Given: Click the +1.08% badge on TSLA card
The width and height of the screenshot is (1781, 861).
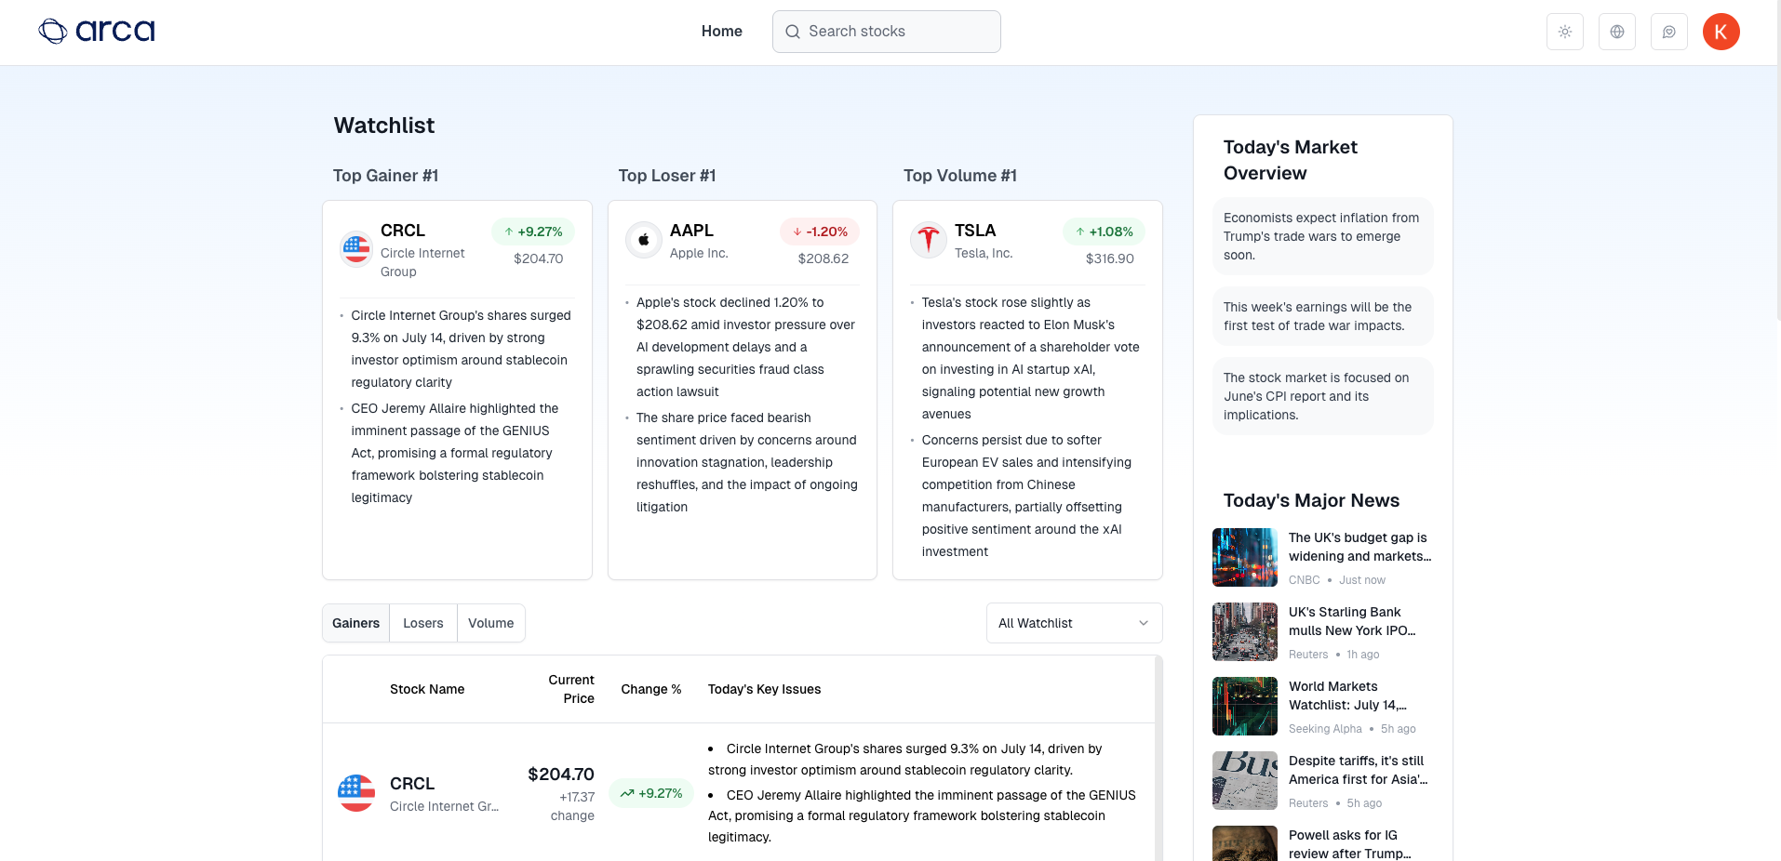Looking at the screenshot, I should pos(1104,232).
